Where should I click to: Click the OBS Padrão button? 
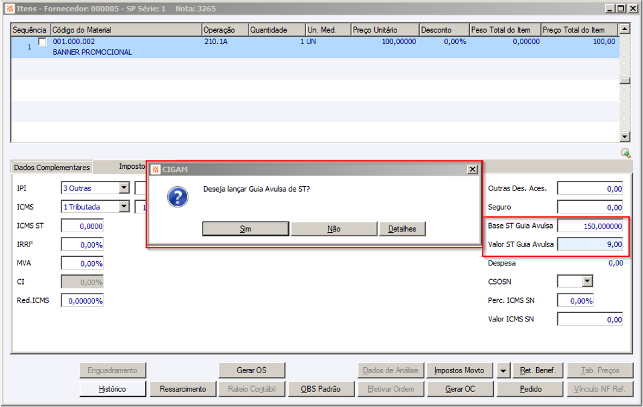(321, 389)
